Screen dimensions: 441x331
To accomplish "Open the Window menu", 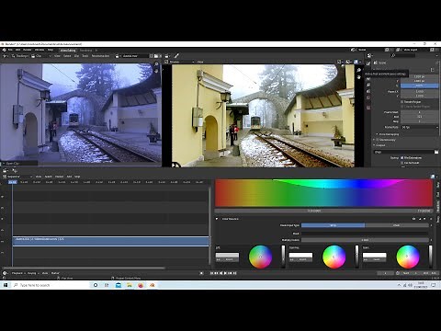I will pos(40,50).
